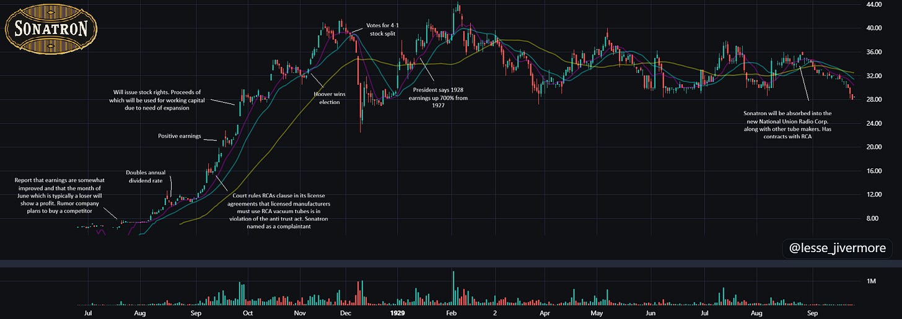Select the 'Sonatron will be absorbed' annotation
The image size is (902, 319).
click(x=787, y=126)
